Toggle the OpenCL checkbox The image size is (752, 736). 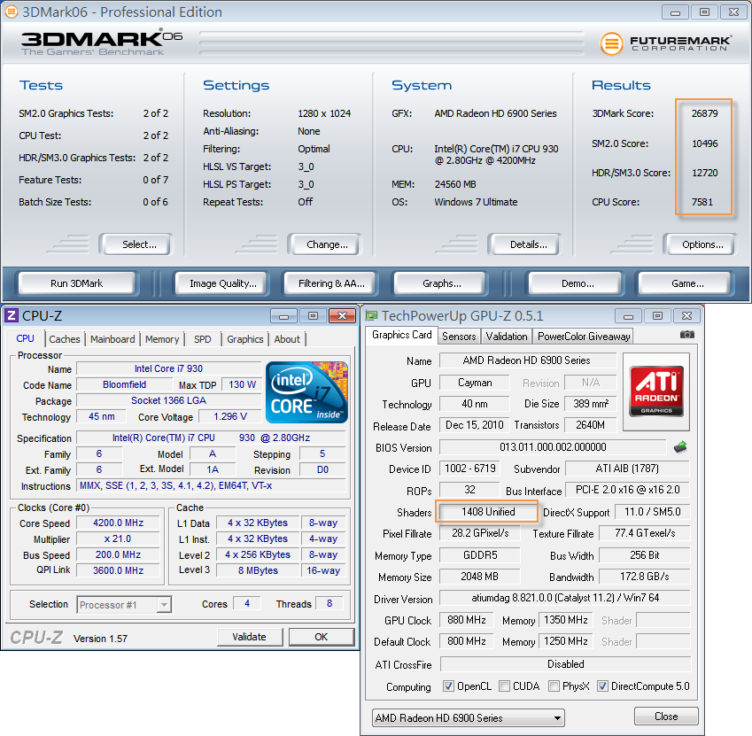click(448, 686)
